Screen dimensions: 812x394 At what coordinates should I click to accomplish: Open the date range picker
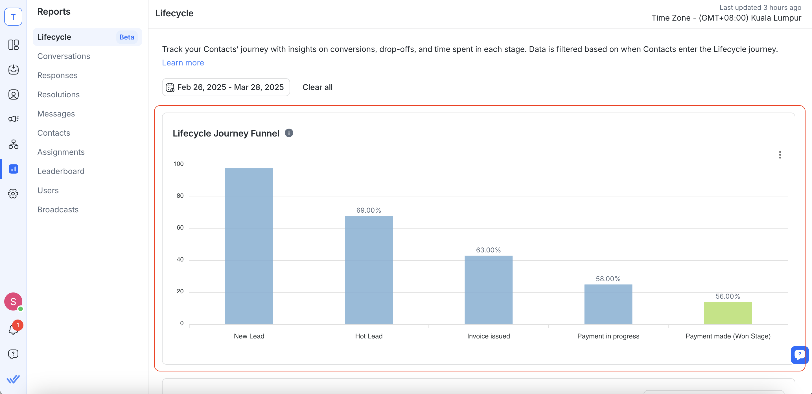coord(226,87)
